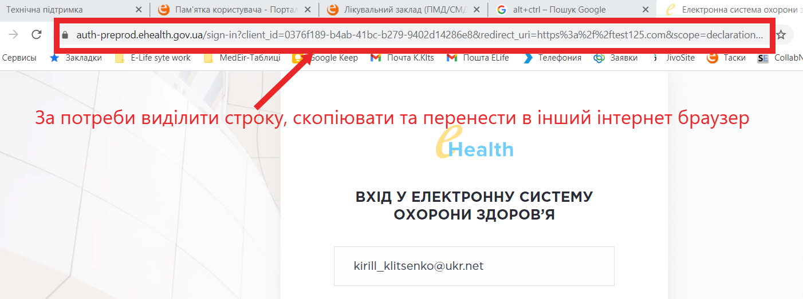The height and width of the screenshot is (299, 803).
Task: Close the Пошук Google tab
Action: 645,10
